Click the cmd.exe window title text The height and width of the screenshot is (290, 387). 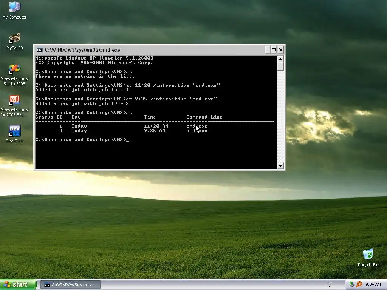click(82, 50)
